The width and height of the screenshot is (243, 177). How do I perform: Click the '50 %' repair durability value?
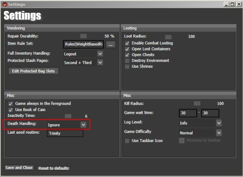click(109, 36)
